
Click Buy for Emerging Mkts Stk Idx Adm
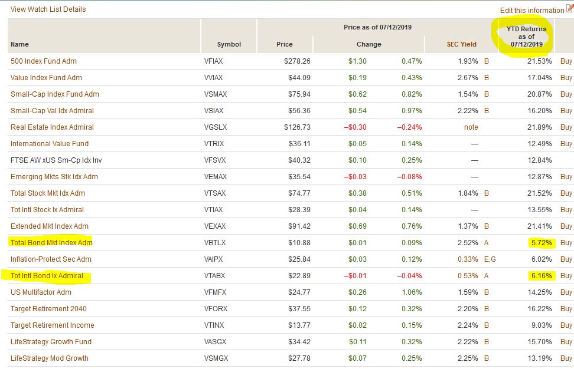coord(566,176)
